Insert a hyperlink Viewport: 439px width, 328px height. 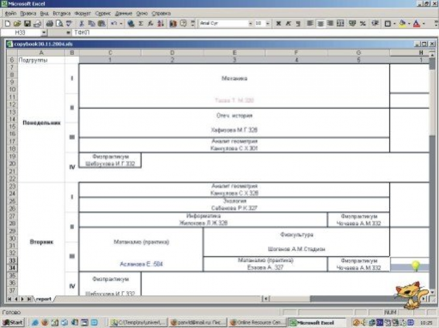tap(131, 24)
